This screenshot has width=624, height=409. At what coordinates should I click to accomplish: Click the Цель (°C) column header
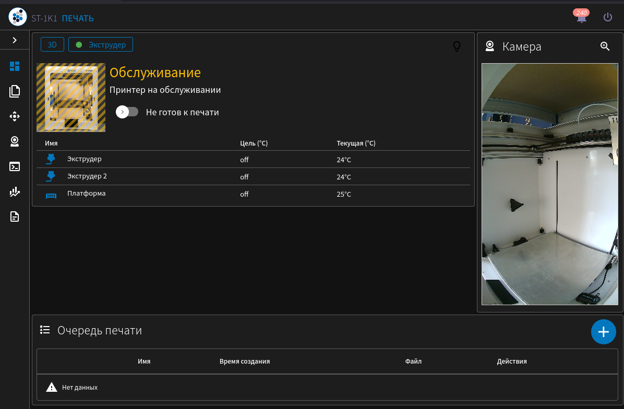point(254,143)
